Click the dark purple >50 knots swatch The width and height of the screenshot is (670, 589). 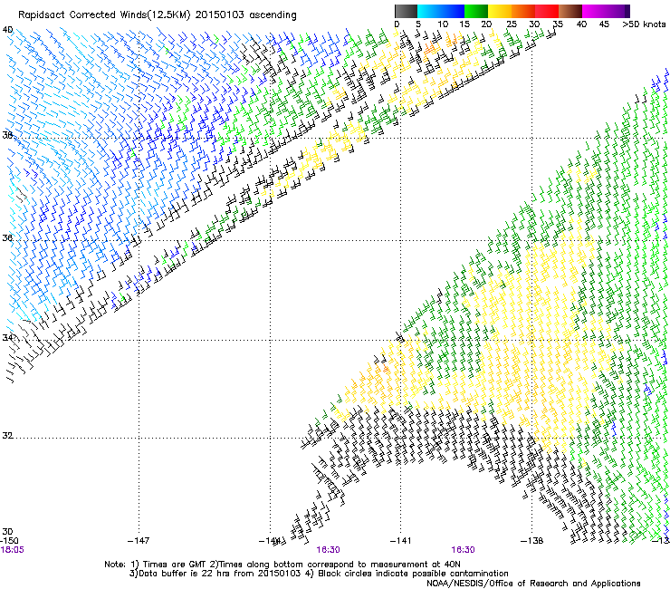627,11
